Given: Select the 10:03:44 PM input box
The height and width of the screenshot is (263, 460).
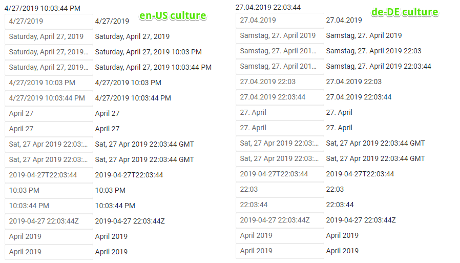Looking at the screenshot, I should [x=49, y=206].
